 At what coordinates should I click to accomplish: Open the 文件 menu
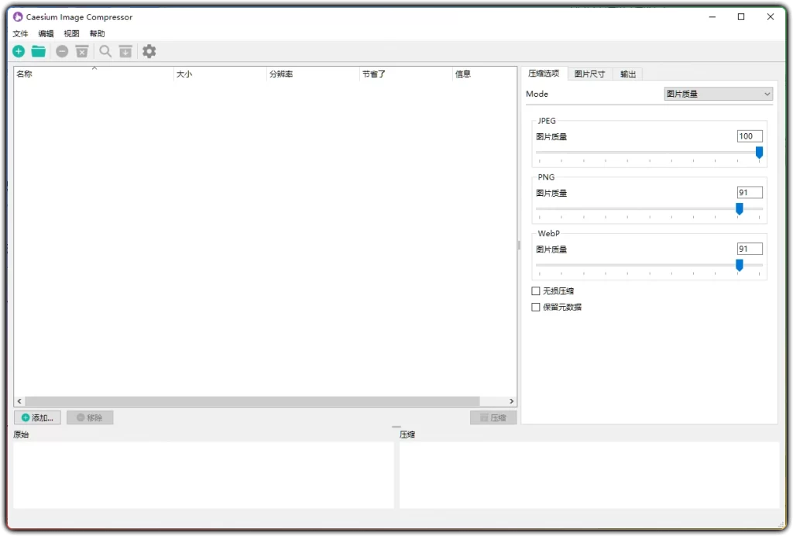(x=20, y=33)
